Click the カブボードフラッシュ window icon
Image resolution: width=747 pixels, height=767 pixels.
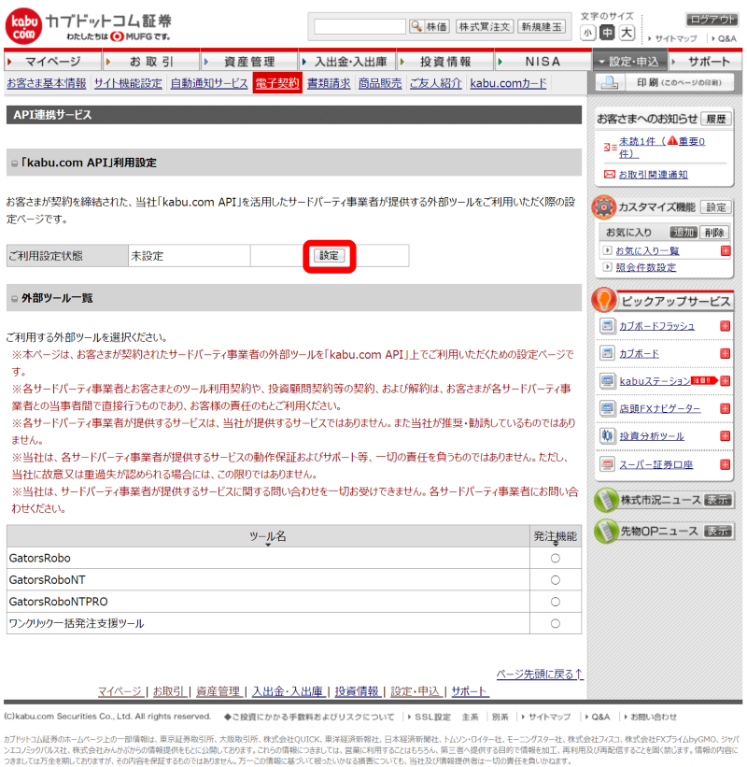(607, 326)
